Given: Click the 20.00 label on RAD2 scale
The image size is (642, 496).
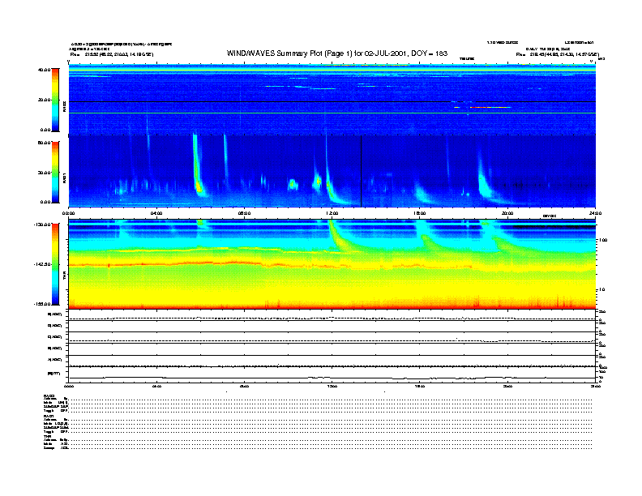Looking at the screenshot, I should click(x=44, y=100).
